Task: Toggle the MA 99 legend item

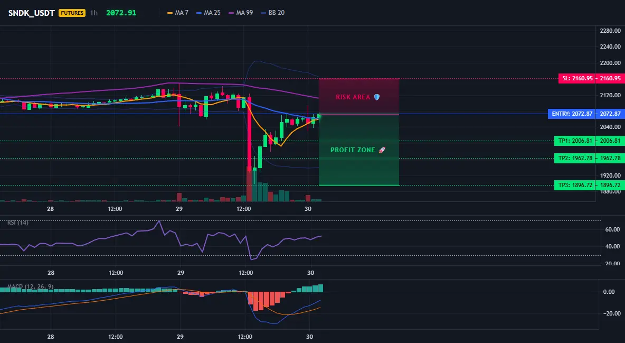Action: [241, 13]
